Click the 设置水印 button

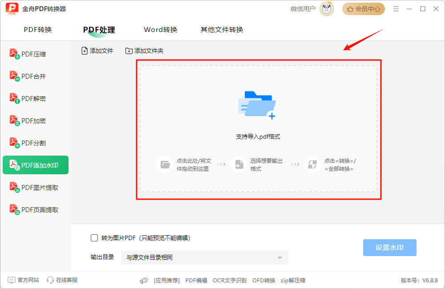click(x=390, y=248)
